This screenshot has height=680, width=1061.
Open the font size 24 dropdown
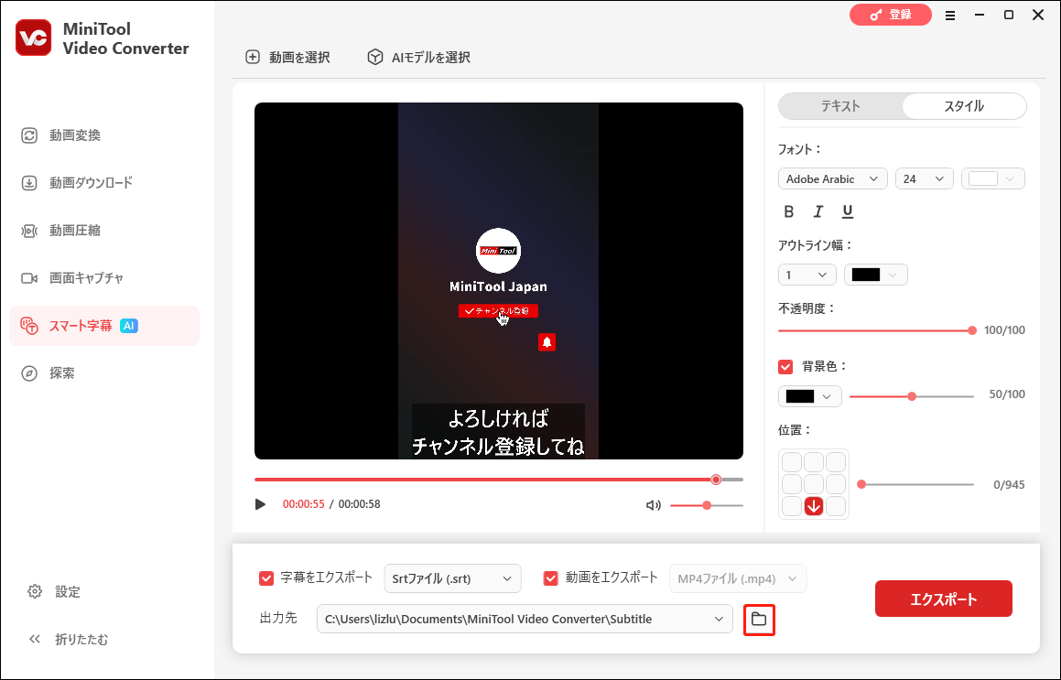tap(925, 179)
